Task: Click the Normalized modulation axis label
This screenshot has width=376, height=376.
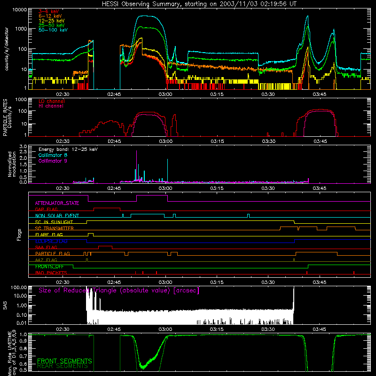Action: [12, 164]
